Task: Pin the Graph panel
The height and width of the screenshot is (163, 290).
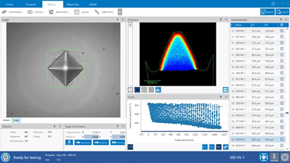Action: pyautogui.click(x=221, y=97)
